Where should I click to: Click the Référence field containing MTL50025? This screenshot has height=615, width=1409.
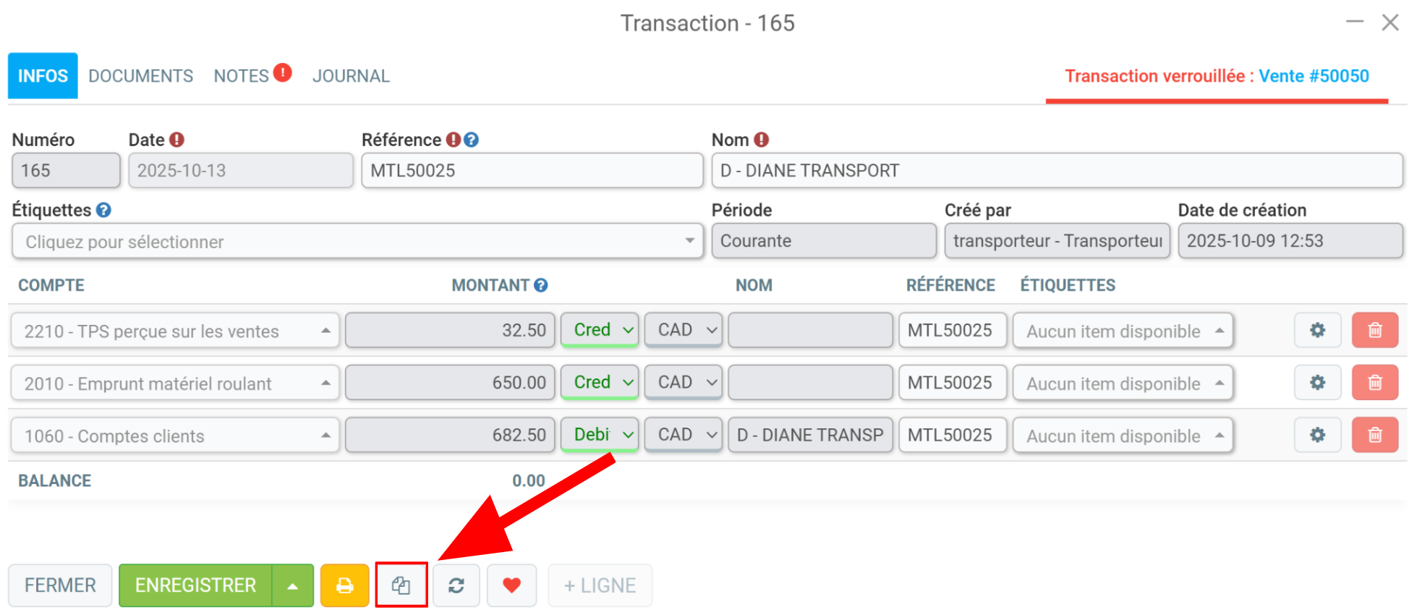click(532, 171)
